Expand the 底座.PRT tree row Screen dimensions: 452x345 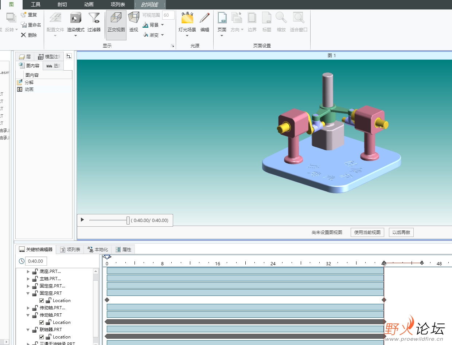pos(28,271)
